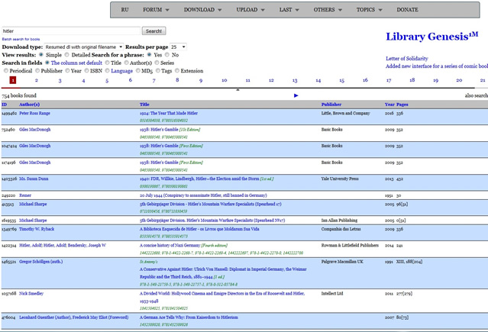Go to results page 5

click(x=107, y=81)
